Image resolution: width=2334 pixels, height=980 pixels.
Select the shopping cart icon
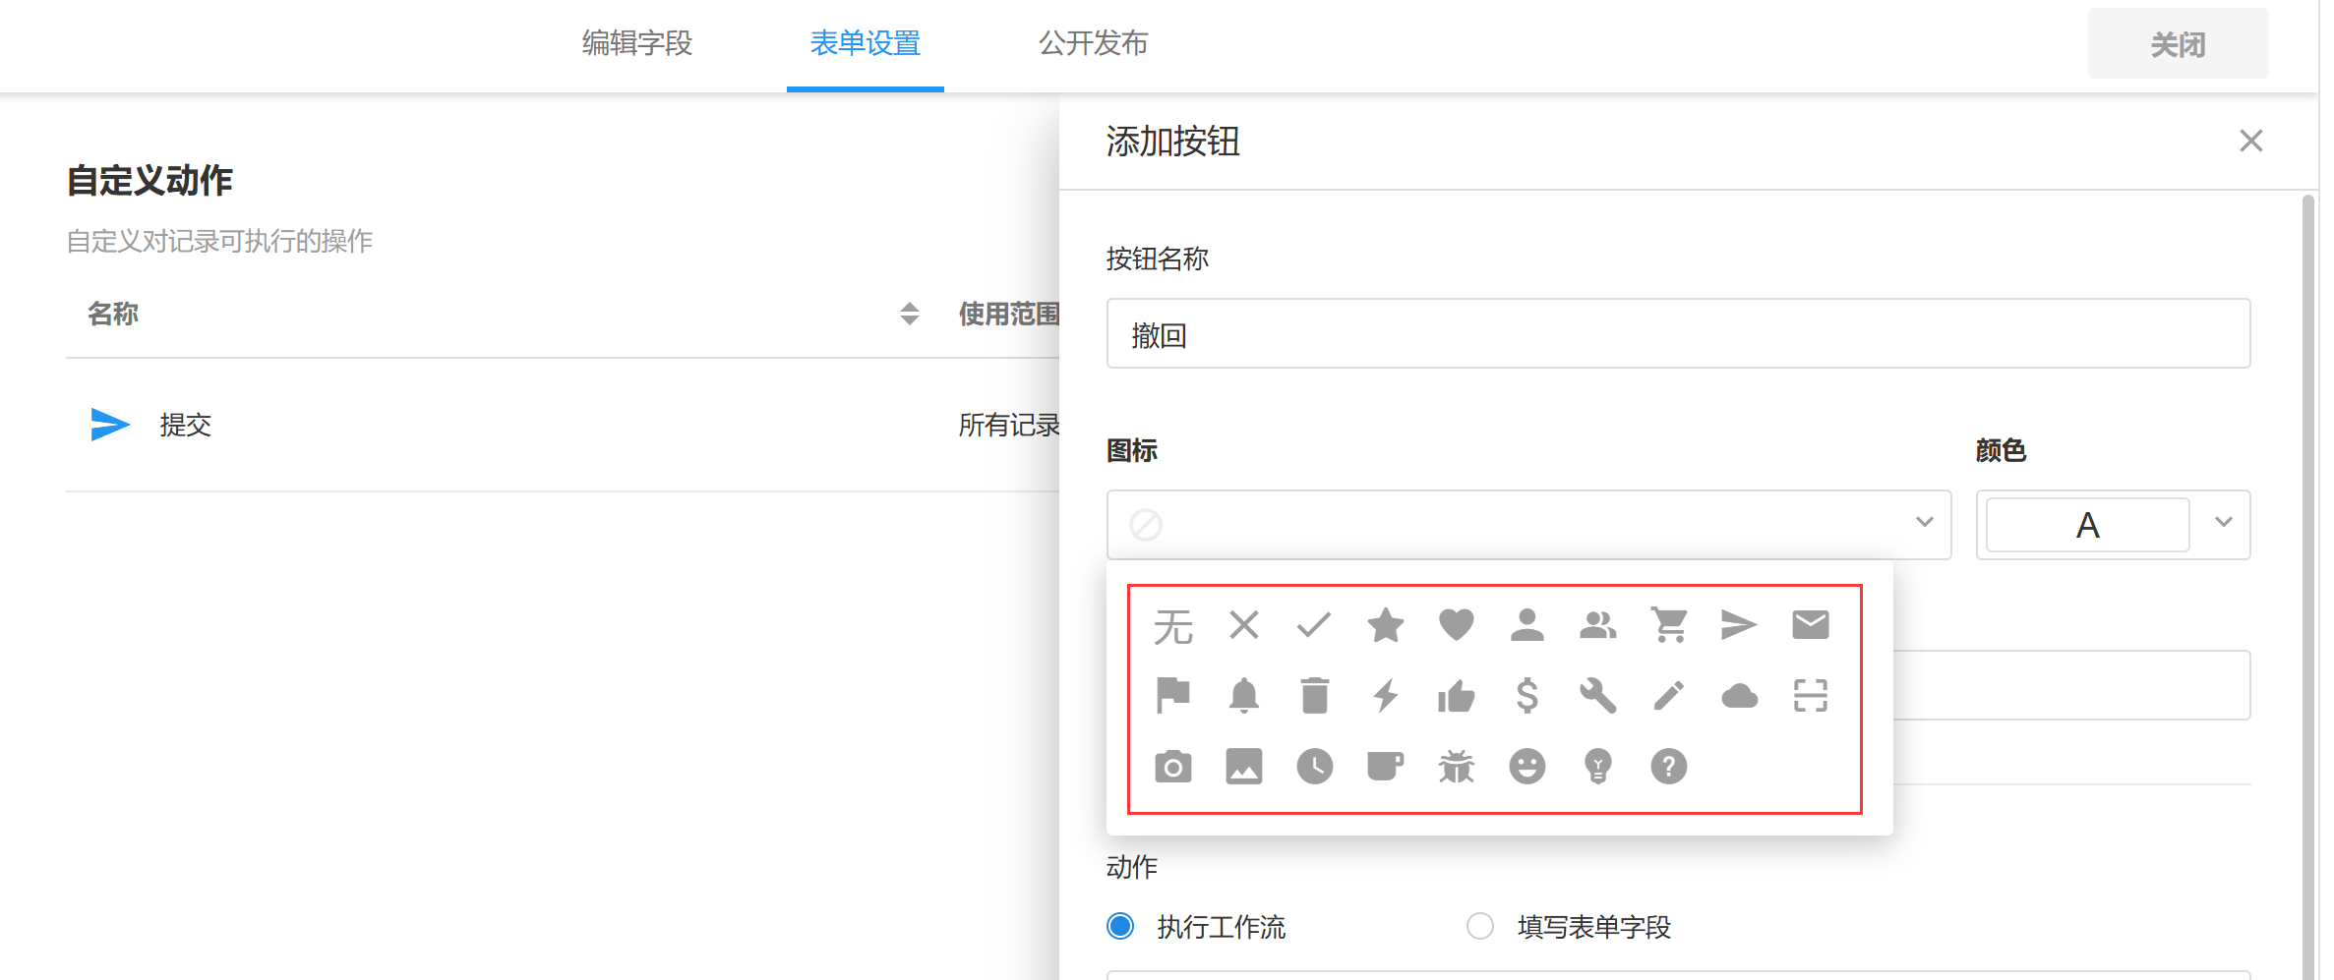coord(1668,625)
